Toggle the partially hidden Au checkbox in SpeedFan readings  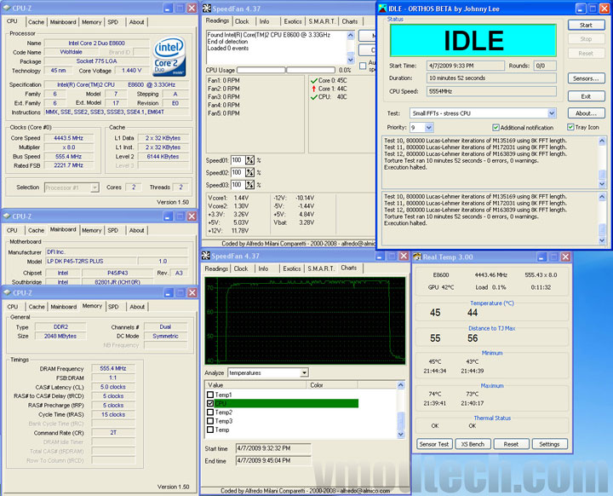[363, 66]
